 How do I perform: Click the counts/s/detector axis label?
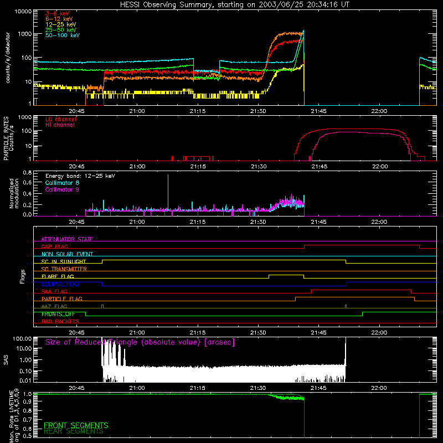pos(8,58)
